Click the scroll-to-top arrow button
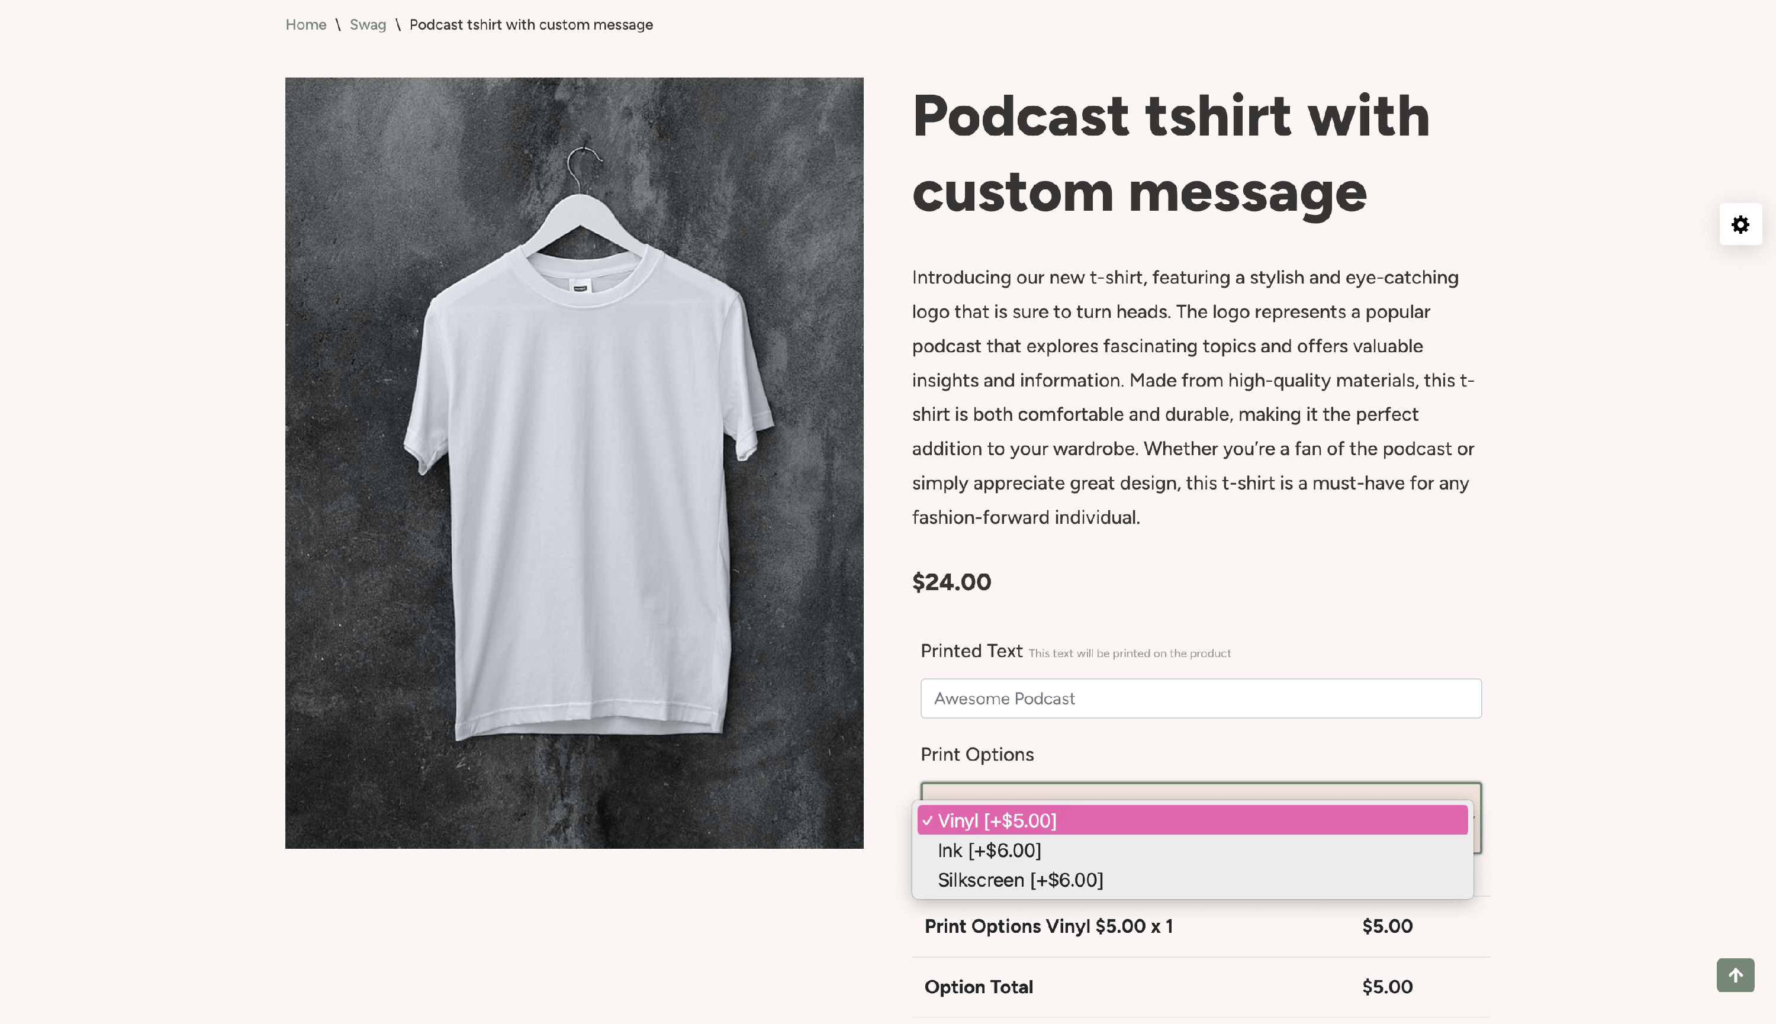 point(1735,975)
